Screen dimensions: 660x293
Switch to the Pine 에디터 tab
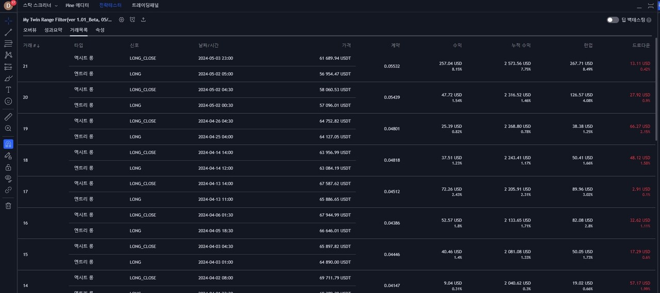(77, 5)
